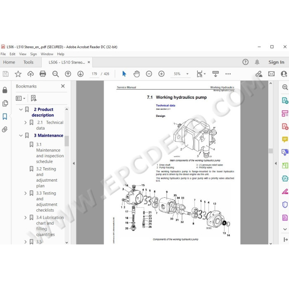
Task: Collapse the 3 Maintenance bookmark
Action: 21,135
